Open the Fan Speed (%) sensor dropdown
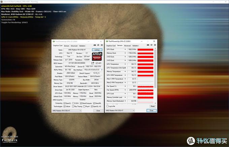Image resolution: width=229 pixels, height=147 pixels. click(125, 86)
